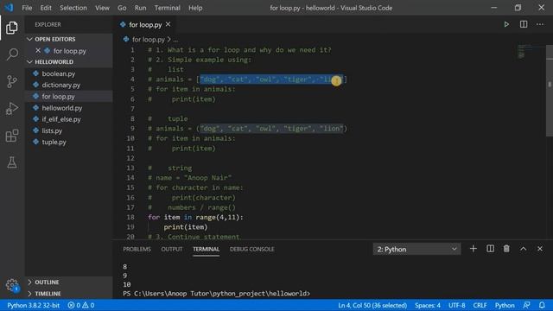Viewport: 553px width, 311px height.
Task: Click Ln 4, Col 50 cursor position
Action: tap(372, 305)
